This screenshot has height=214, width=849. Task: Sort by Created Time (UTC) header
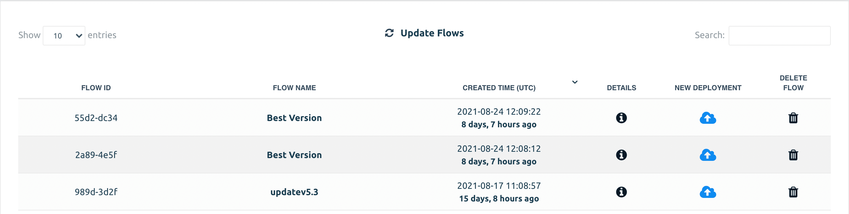(499, 88)
